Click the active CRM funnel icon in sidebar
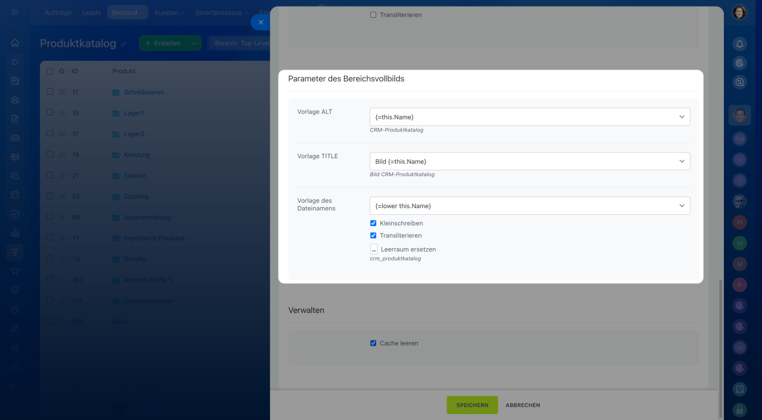 [15, 252]
